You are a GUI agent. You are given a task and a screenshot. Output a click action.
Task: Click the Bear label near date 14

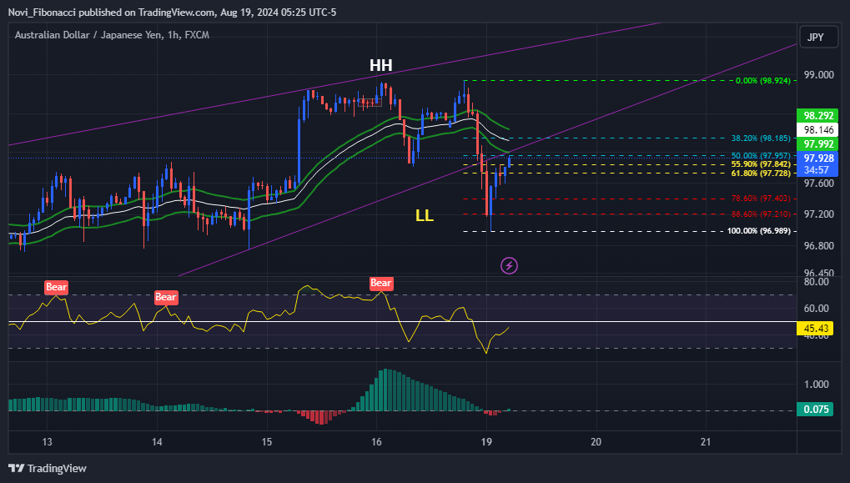[166, 297]
